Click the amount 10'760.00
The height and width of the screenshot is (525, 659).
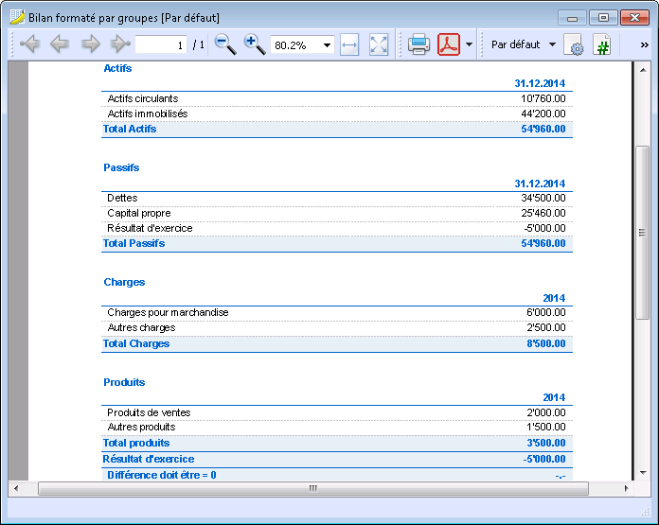click(543, 98)
